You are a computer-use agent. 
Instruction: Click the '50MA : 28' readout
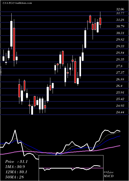pos(14,177)
